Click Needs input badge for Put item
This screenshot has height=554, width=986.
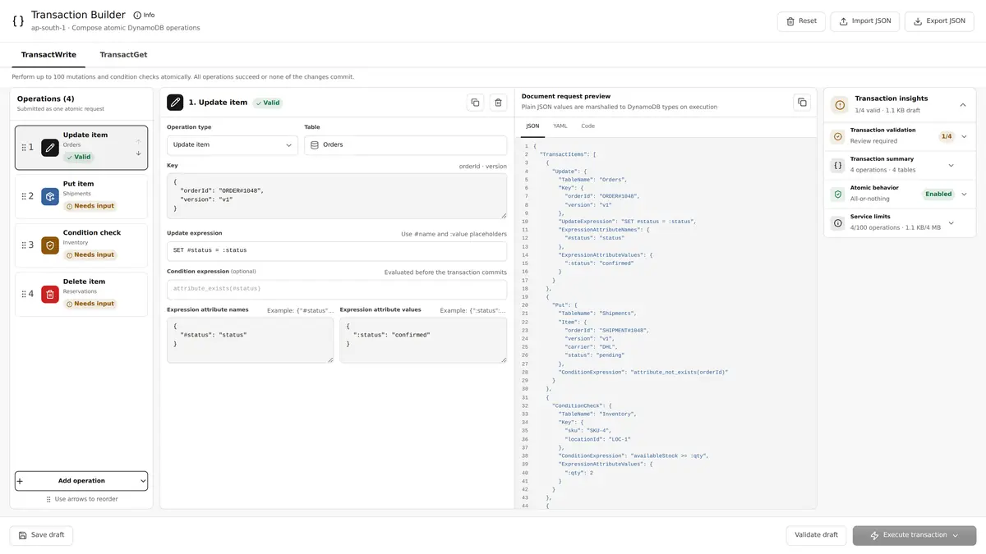pos(90,206)
